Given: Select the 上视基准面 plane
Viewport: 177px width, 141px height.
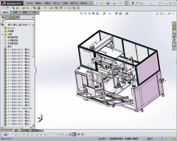Looking at the screenshot, I should [13, 40].
